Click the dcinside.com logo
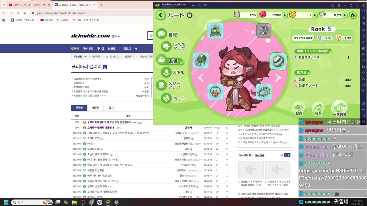The image size is (367, 206). [x=90, y=36]
